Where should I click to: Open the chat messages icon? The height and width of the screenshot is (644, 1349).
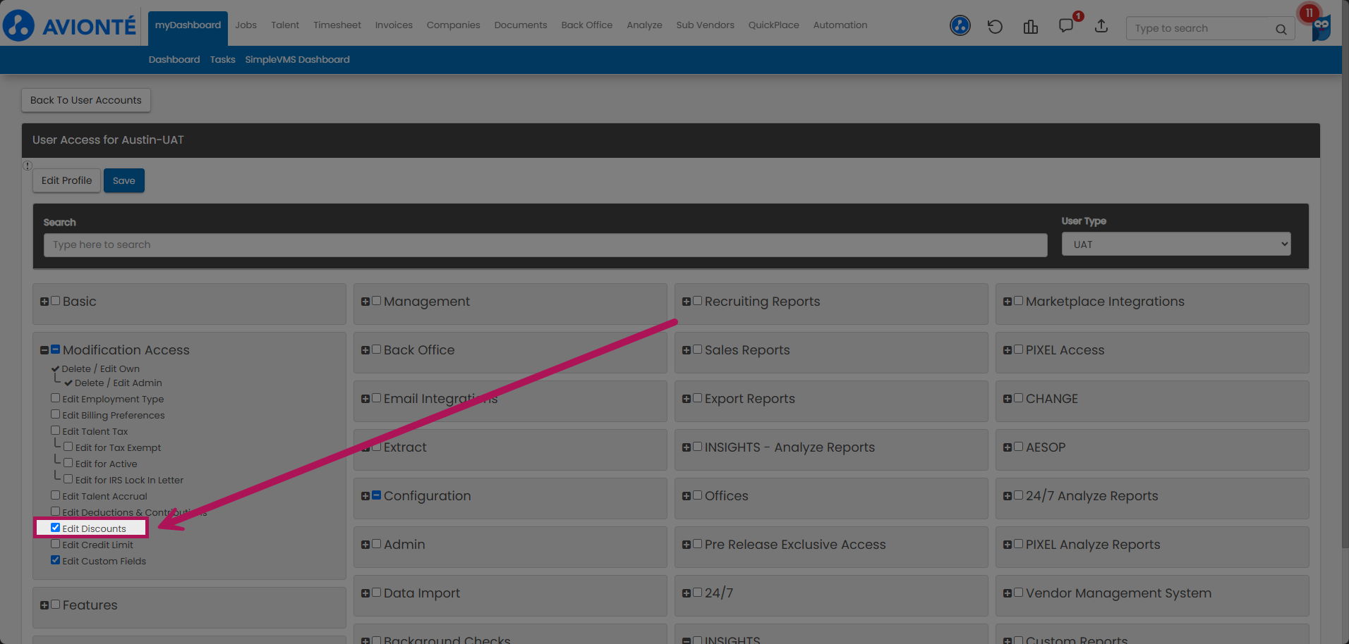1066,26
